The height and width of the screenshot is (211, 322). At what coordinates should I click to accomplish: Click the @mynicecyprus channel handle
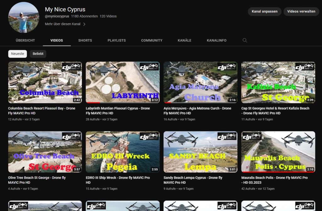coord(57,16)
